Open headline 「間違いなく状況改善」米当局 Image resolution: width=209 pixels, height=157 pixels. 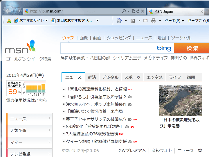[94, 111]
